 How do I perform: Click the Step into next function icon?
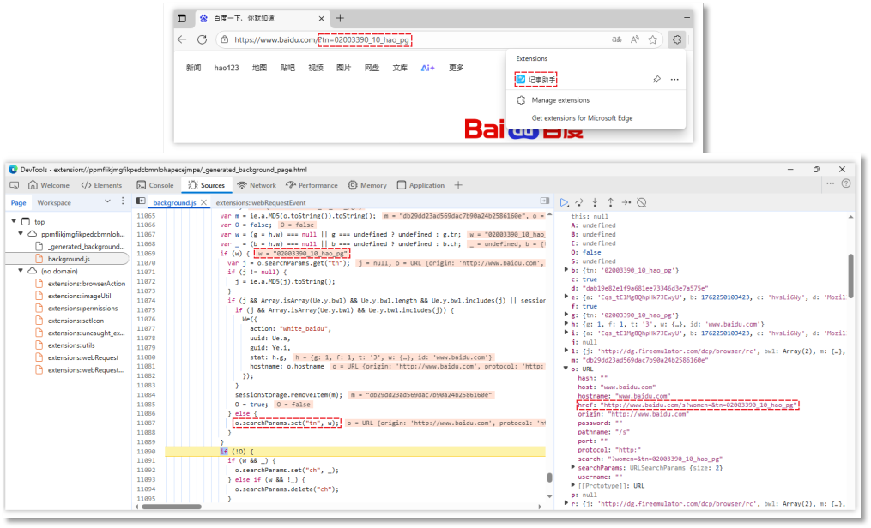point(595,202)
